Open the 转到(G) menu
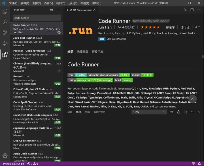Image resolution: width=204 pixels, height=166 pixels. tap(61, 3)
